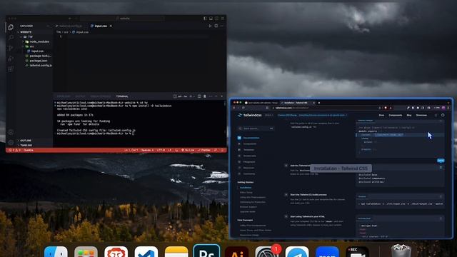Select the TERMINAL panel tab
457x257 pixels.
(122, 96)
